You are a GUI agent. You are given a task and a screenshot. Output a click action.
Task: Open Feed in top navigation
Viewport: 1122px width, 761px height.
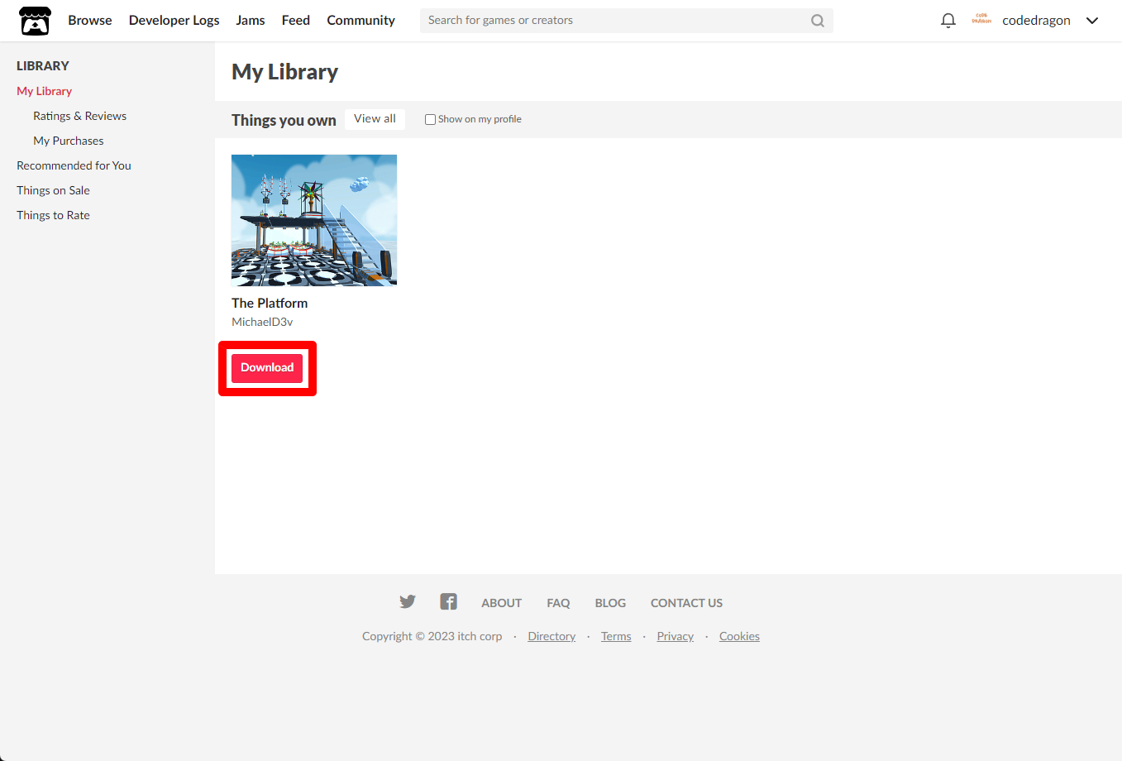296,20
